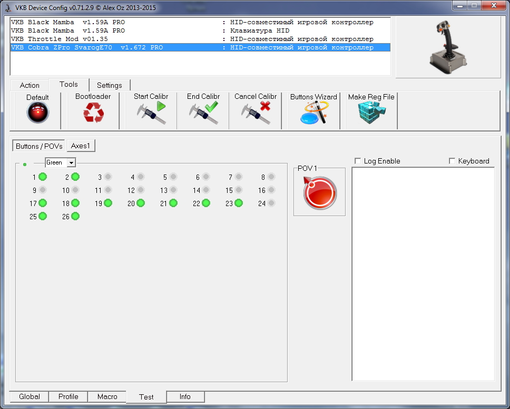Open the Profile bottom tab
The width and height of the screenshot is (510, 409).
(x=68, y=396)
